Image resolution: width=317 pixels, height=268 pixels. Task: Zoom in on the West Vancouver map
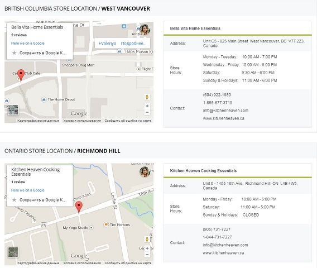[x=147, y=106]
